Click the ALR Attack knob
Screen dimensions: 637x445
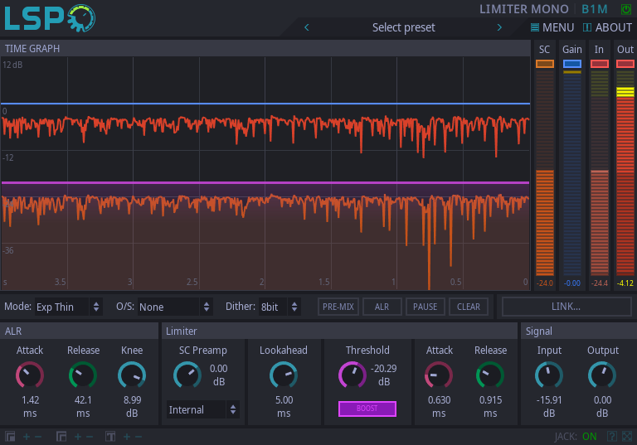(x=30, y=375)
